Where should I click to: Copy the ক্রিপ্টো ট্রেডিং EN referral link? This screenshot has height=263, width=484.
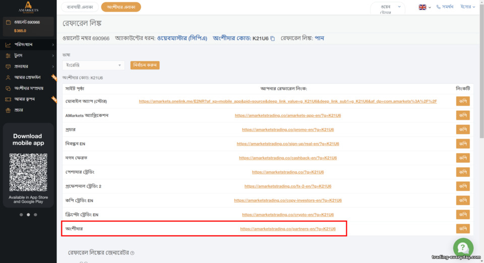pos(463,215)
